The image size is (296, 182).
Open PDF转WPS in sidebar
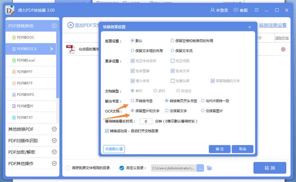[x=31, y=94]
